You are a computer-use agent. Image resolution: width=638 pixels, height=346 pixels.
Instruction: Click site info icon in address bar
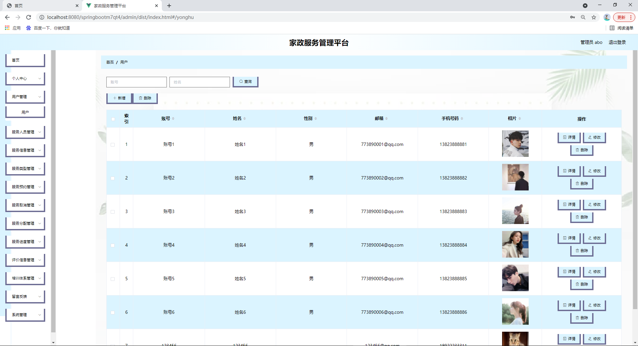pyautogui.click(x=42, y=17)
